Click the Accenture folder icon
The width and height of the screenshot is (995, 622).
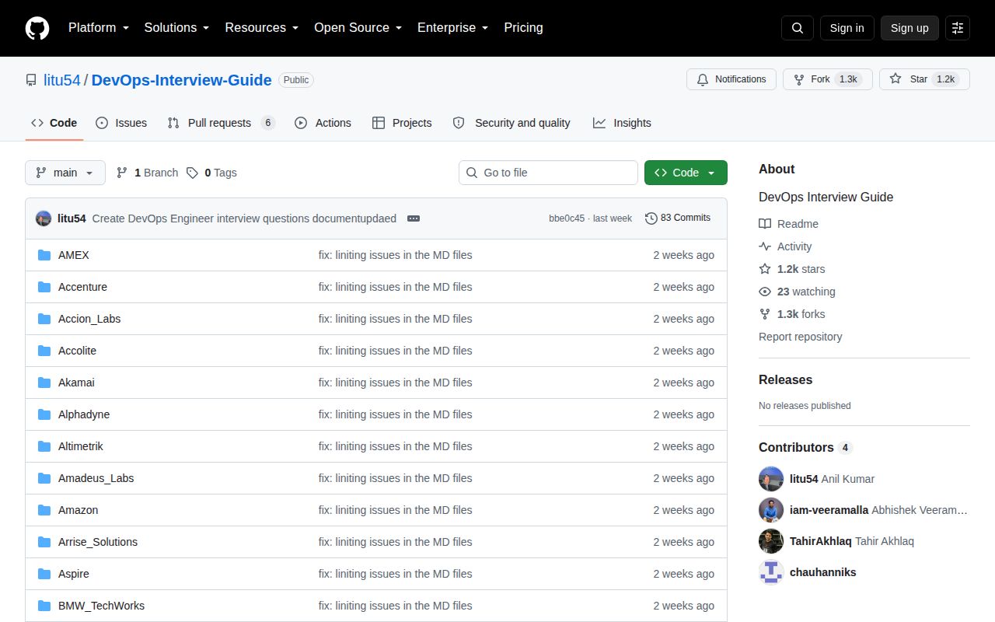click(x=44, y=287)
